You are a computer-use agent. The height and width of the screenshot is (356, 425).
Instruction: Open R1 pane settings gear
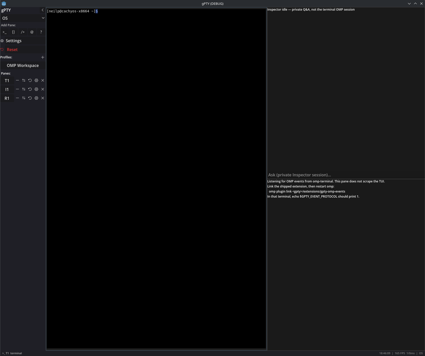point(36,98)
